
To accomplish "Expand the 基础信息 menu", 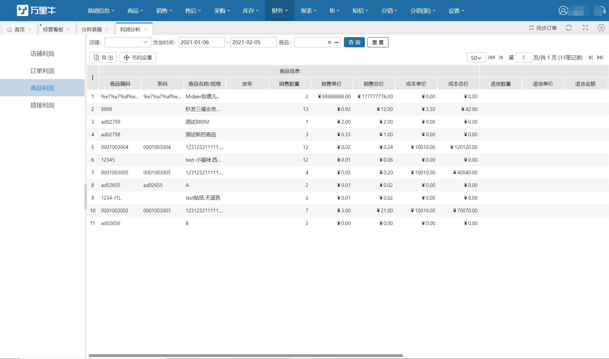I will (x=101, y=10).
